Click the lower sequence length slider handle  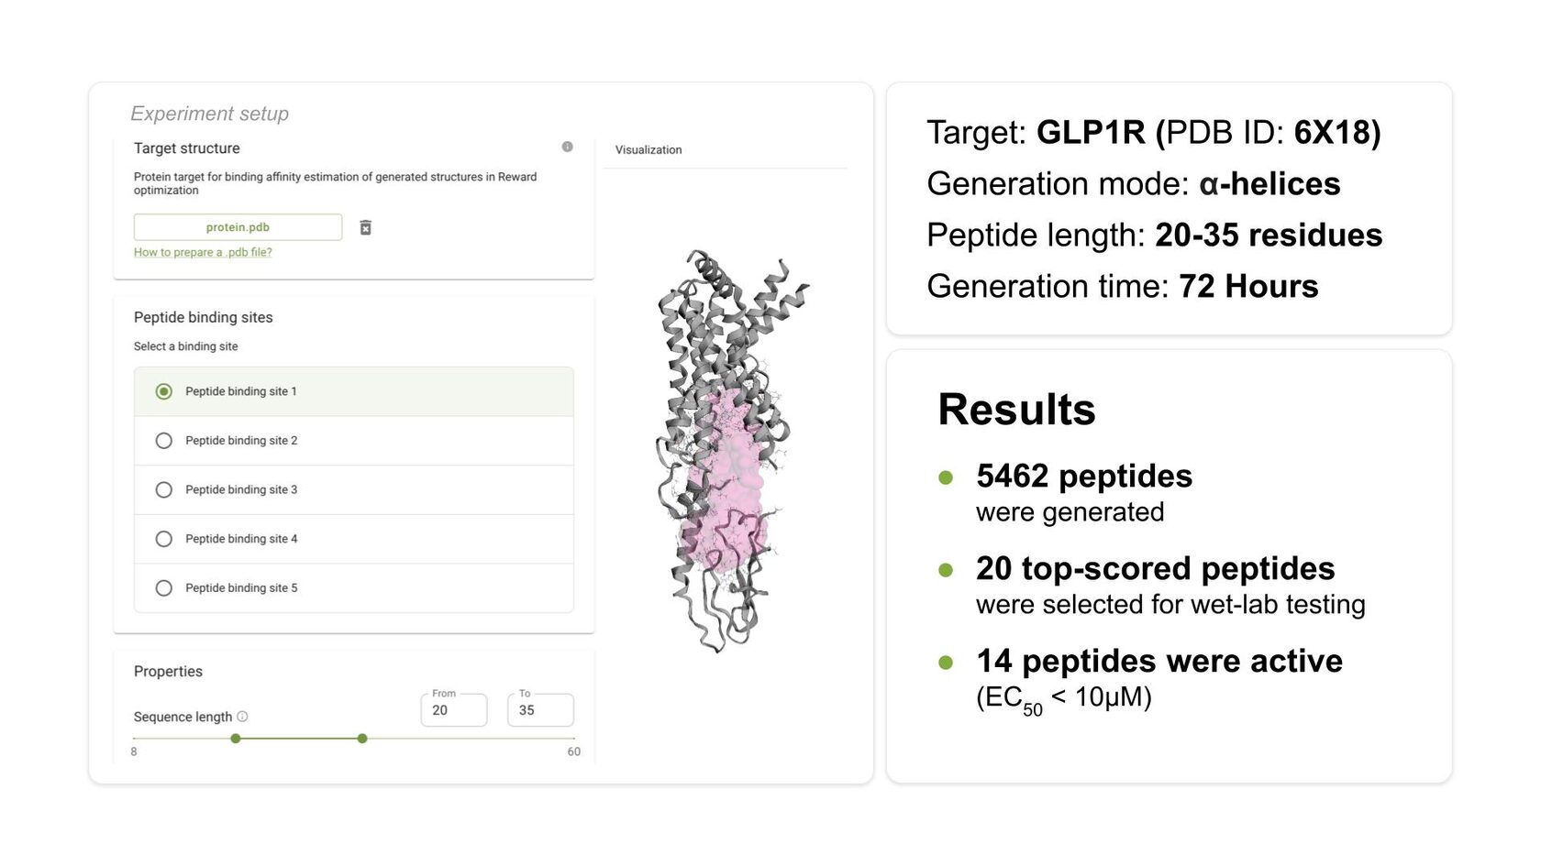(x=236, y=739)
